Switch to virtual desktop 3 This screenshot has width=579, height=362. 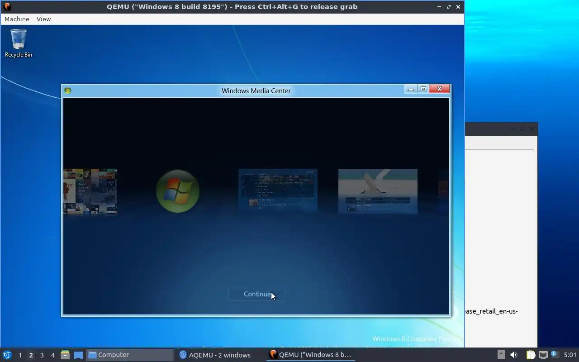pos(42,355)
